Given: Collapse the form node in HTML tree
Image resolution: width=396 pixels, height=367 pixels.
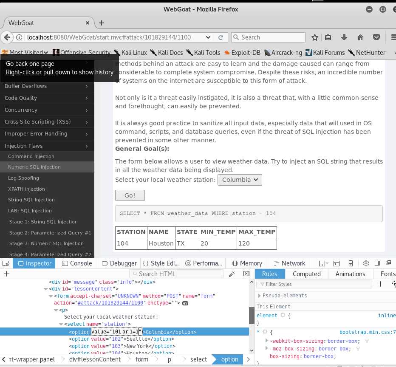Looking at the screenshot, I should click(51, 296).
